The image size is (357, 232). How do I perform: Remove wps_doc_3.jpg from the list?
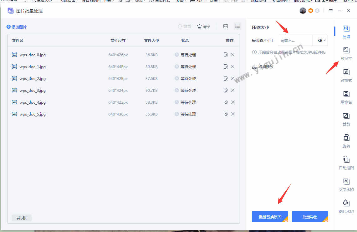click(233, 90)
